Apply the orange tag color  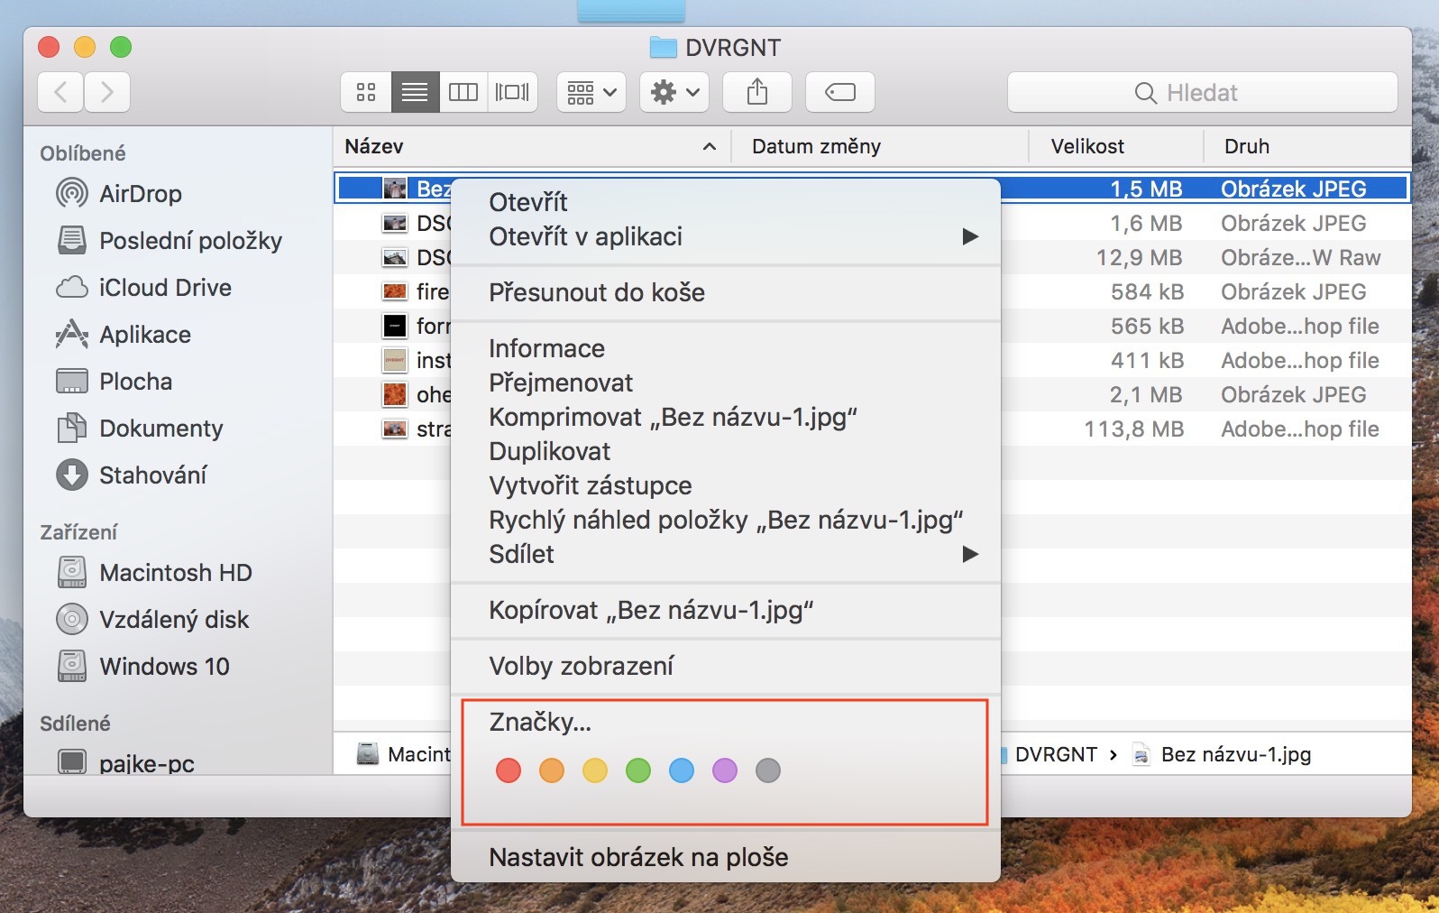tap(552, 770)
